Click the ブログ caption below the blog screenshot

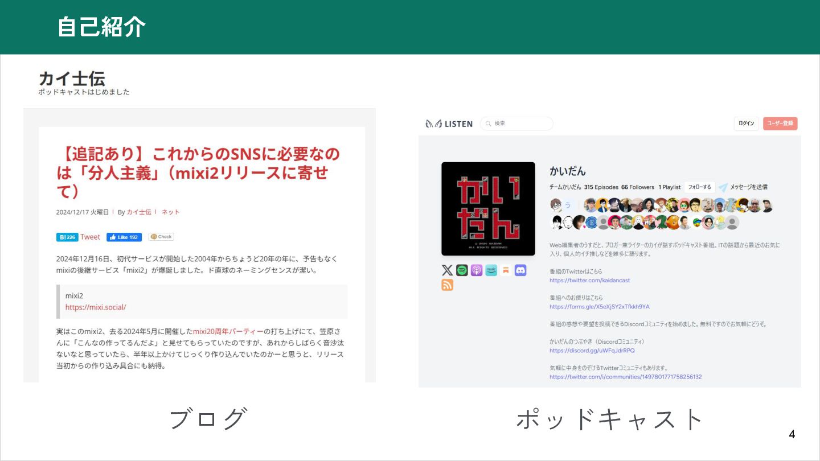[208, 419]
